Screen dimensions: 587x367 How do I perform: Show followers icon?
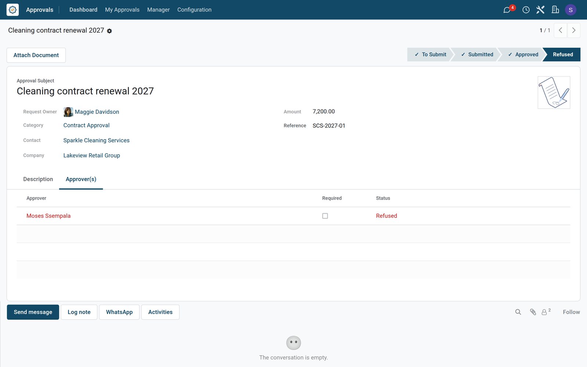[546, 312]
